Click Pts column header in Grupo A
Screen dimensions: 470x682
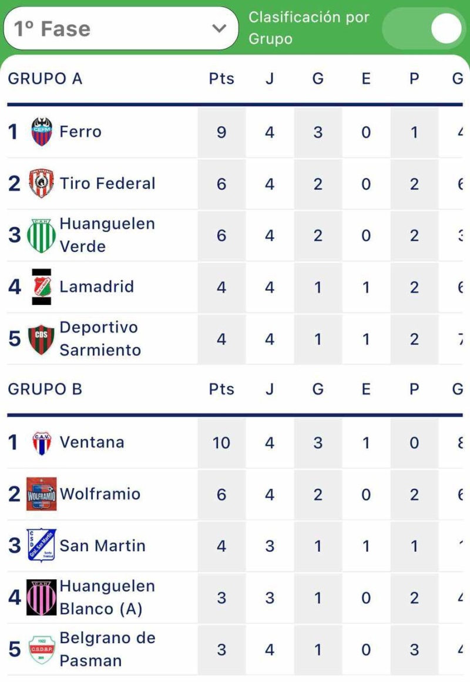point(221,79)
